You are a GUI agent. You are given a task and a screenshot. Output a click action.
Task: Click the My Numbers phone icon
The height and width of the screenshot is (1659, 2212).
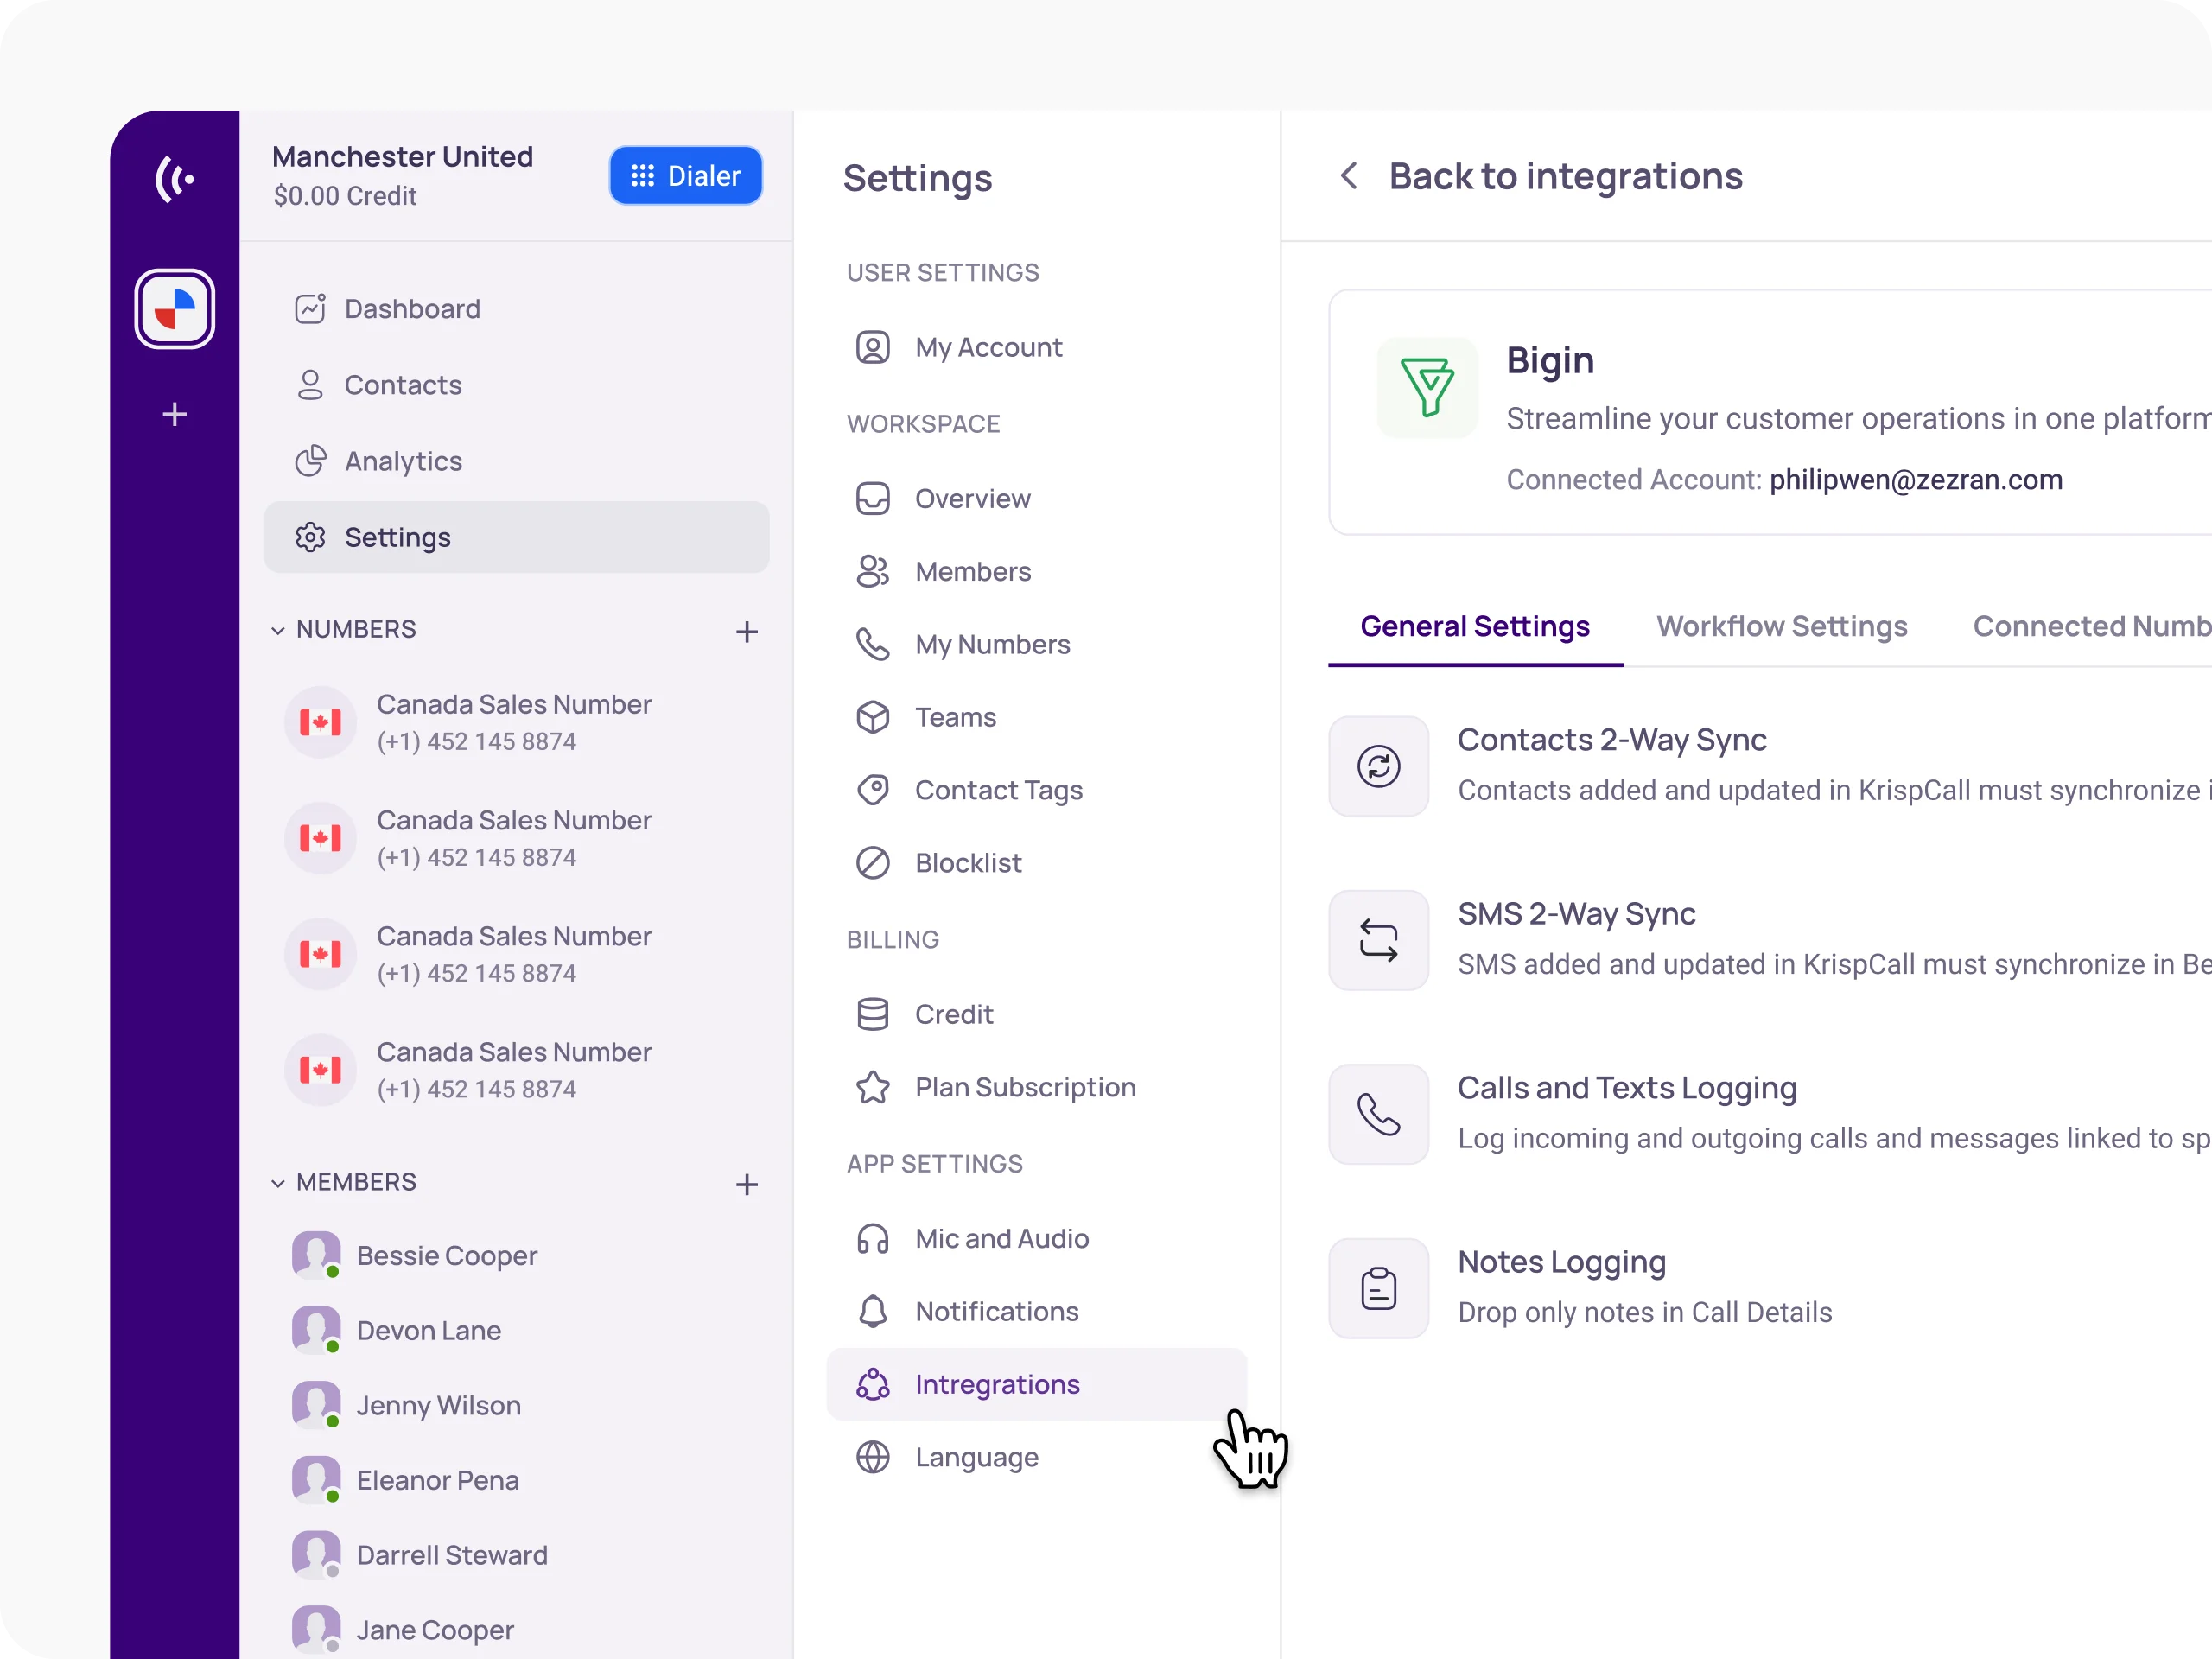click(x=873, y=644)
